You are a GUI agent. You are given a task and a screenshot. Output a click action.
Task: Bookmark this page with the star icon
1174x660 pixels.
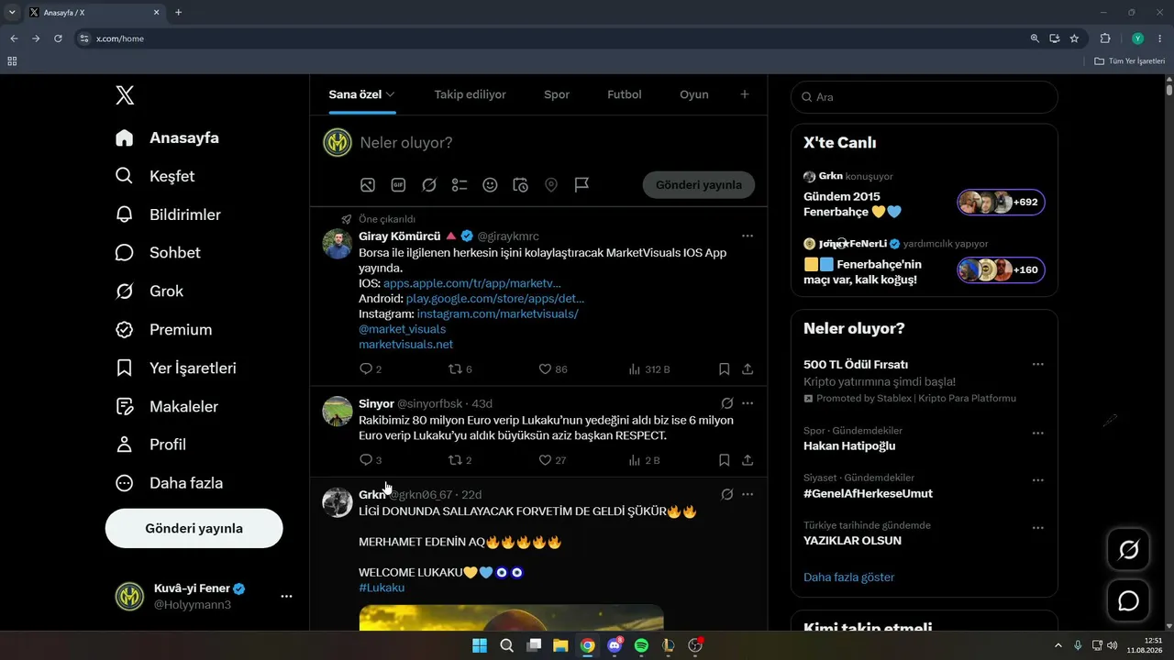1074,38
